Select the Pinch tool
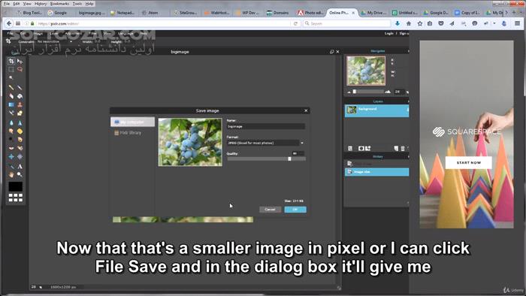Screen dimensions: 526x296 click(20, 156)
